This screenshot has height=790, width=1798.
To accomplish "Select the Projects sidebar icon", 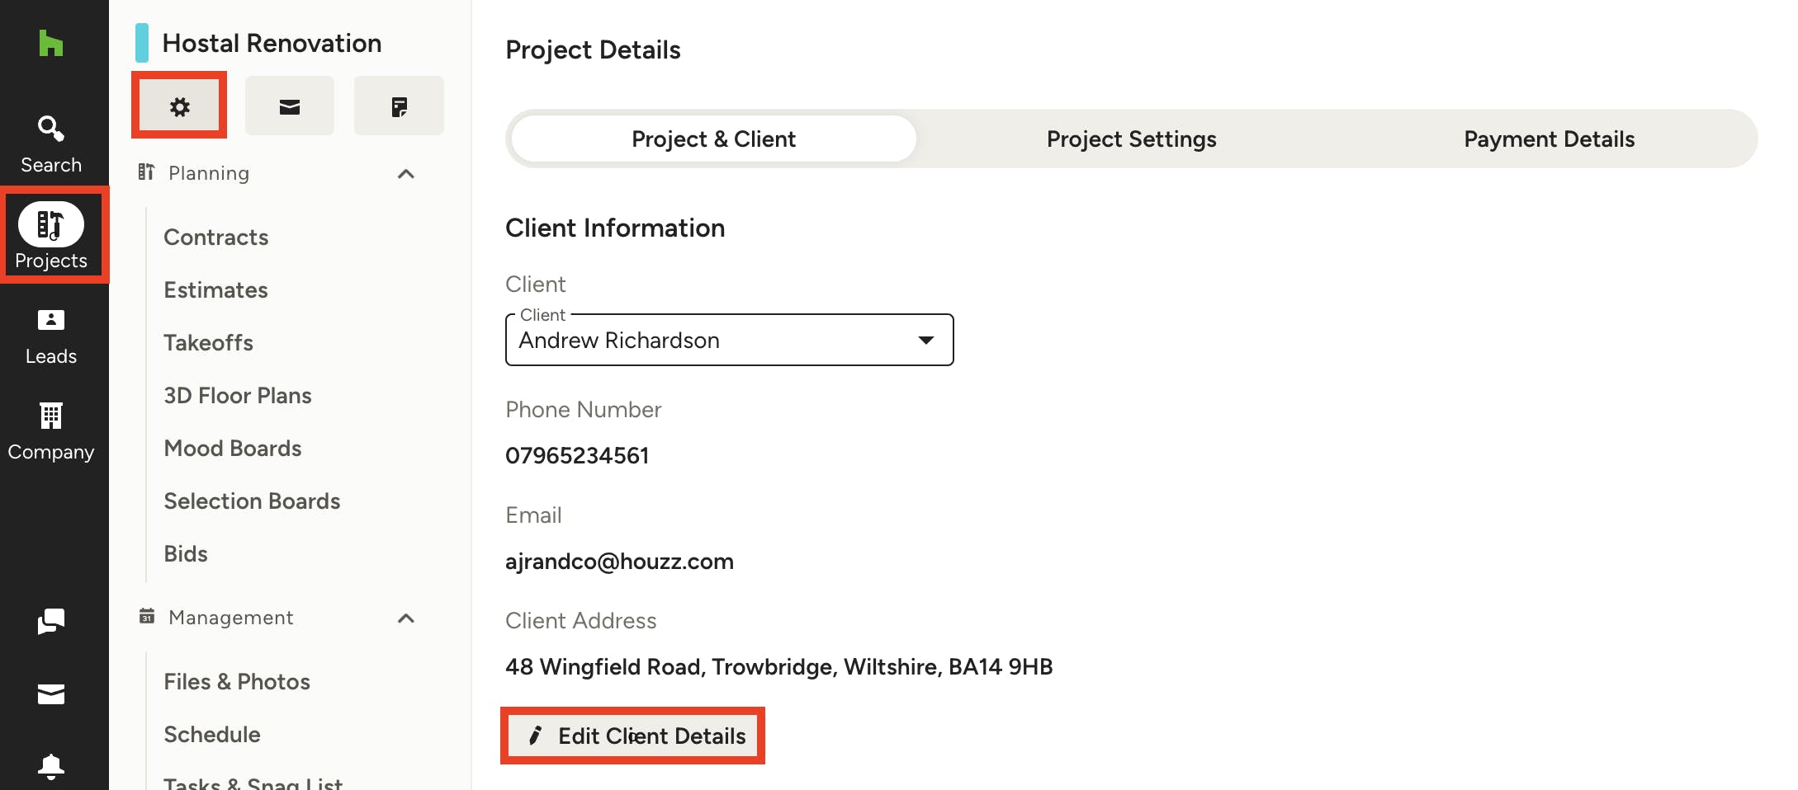I will click(51, 235).
